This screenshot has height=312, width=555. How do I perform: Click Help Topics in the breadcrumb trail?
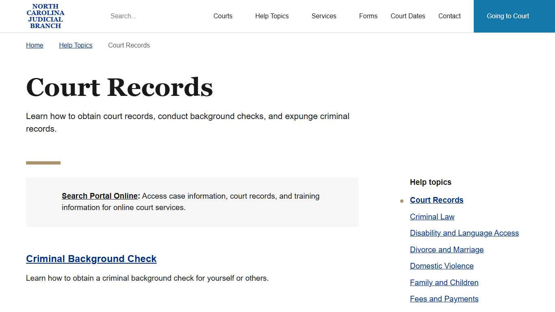click(x=76, y=45)
